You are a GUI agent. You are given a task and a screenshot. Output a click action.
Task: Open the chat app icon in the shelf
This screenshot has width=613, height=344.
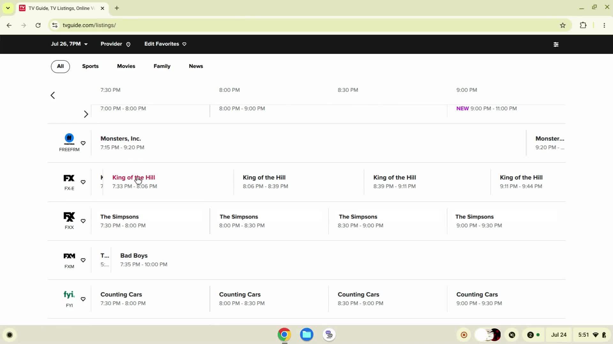pos(329,335)
